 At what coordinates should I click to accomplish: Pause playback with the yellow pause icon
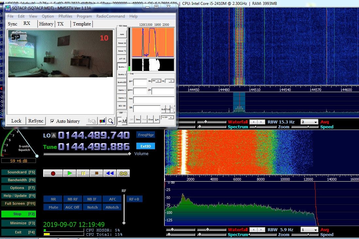83,173
